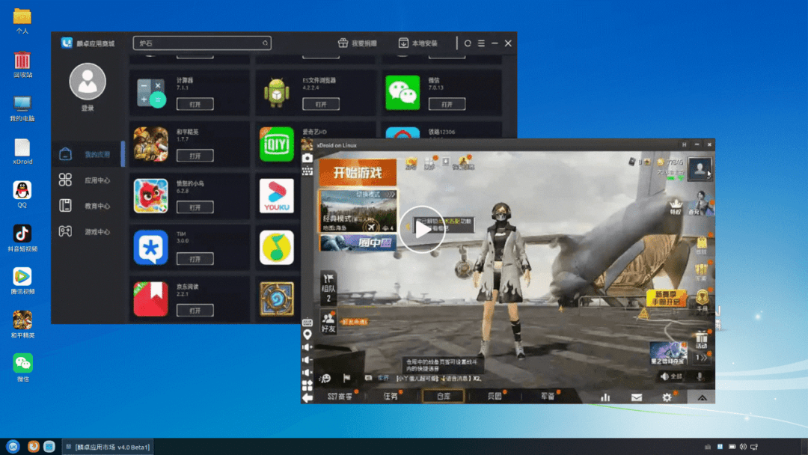Click 打开 for ES文件浏览器

(320, 104)
